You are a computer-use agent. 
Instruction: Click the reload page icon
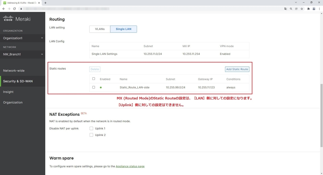tap(14, 9)
